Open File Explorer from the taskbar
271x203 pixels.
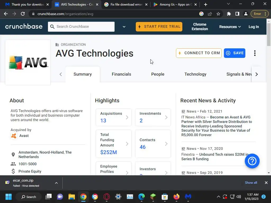click(71, 197)
